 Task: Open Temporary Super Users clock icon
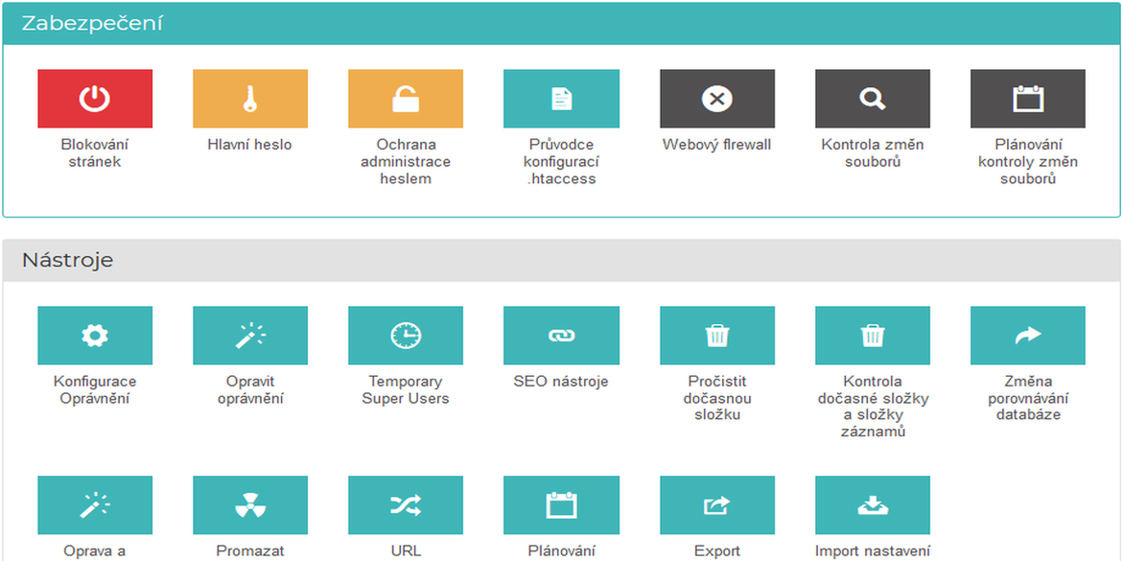click(x=406, y=336)
